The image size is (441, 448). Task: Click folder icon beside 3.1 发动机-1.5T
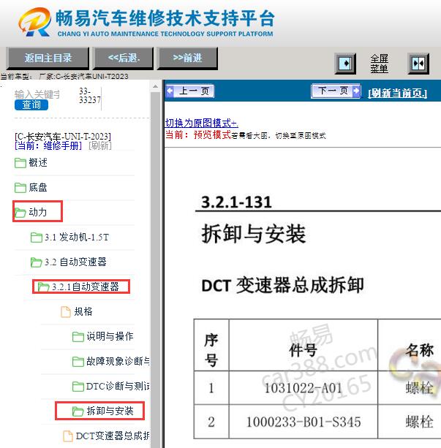pos(37,238)
